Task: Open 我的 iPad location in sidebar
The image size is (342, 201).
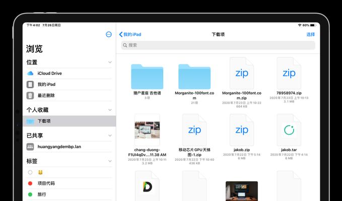Action: tap(69, 84)
